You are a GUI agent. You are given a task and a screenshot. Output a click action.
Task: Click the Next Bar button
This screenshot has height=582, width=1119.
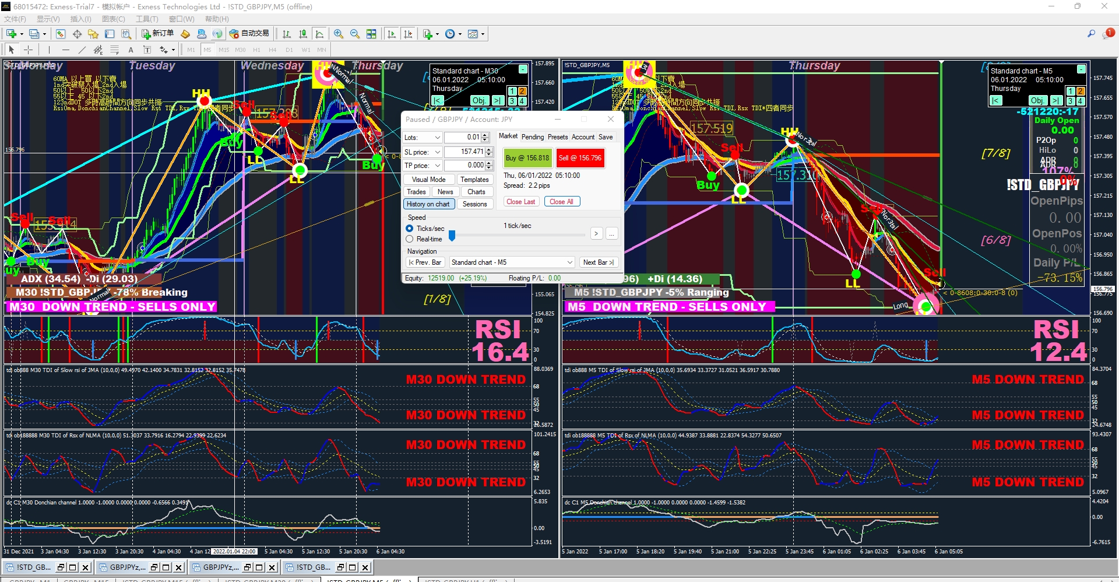point(598,262)
